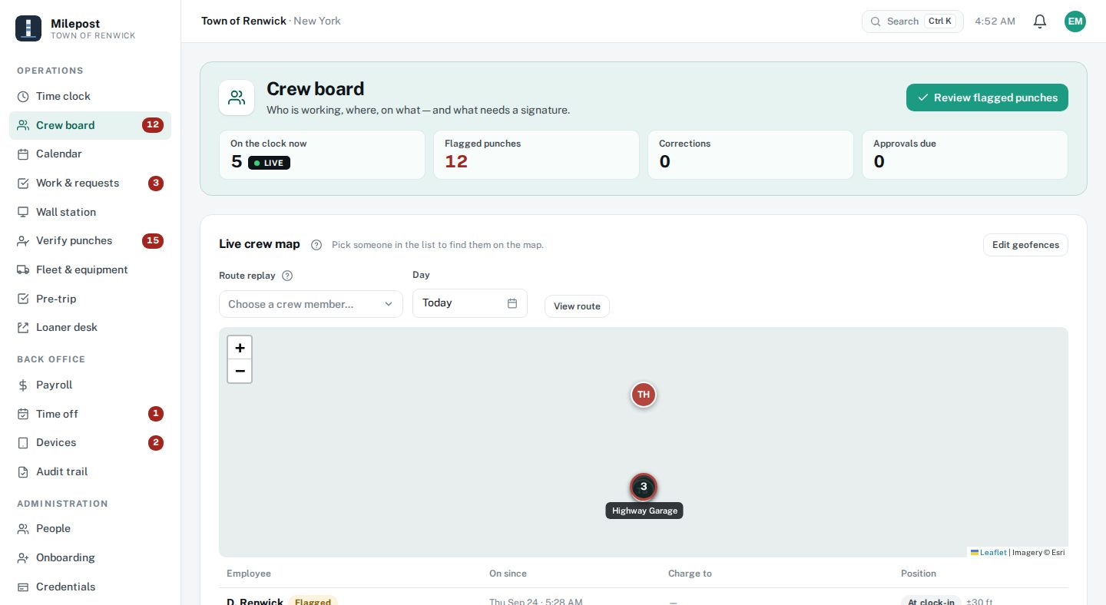Click the Time off calendar icon
This screenshot has height=605, width=1106.
tap(23, 414)
